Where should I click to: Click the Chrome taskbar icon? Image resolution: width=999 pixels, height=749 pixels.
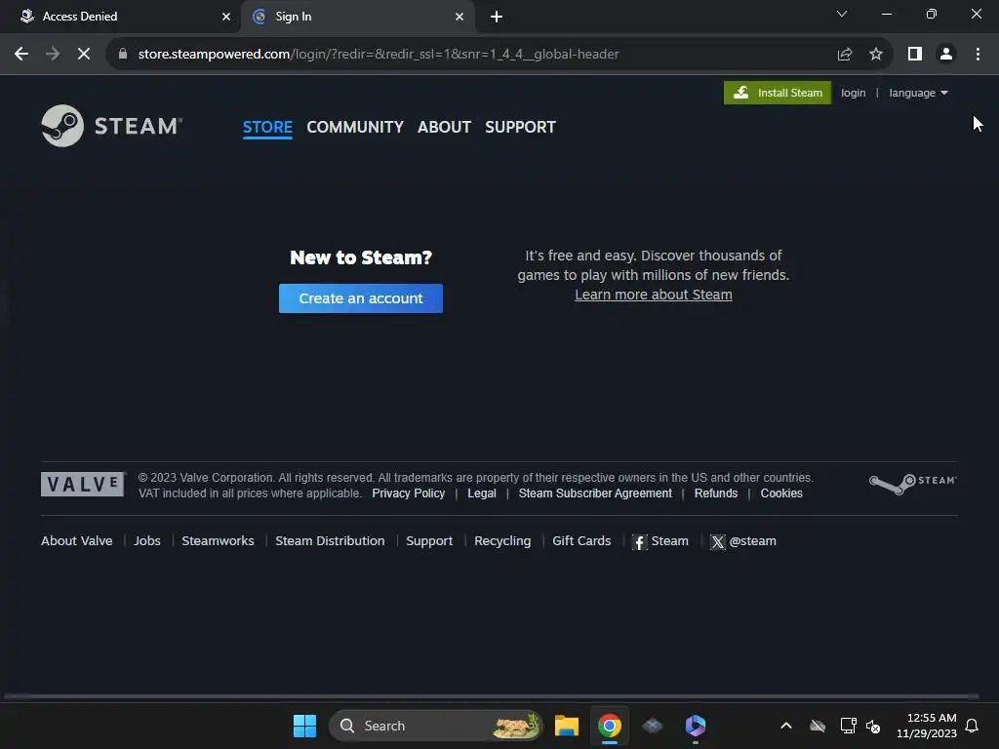610,726
